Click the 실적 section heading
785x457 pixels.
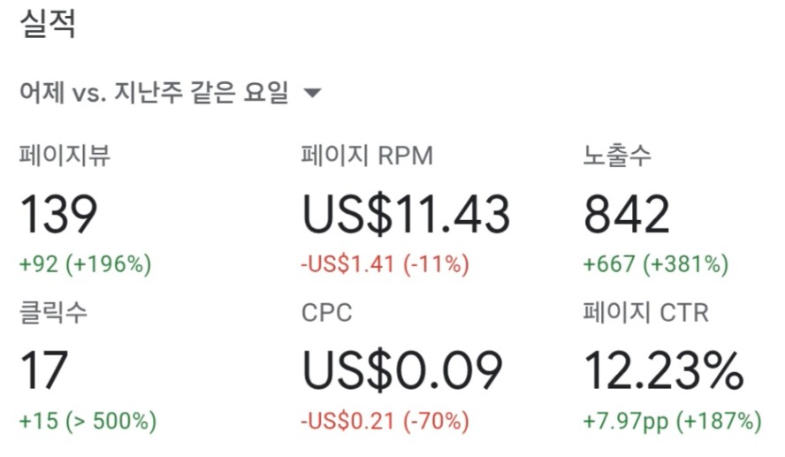[x=48, y=24]
